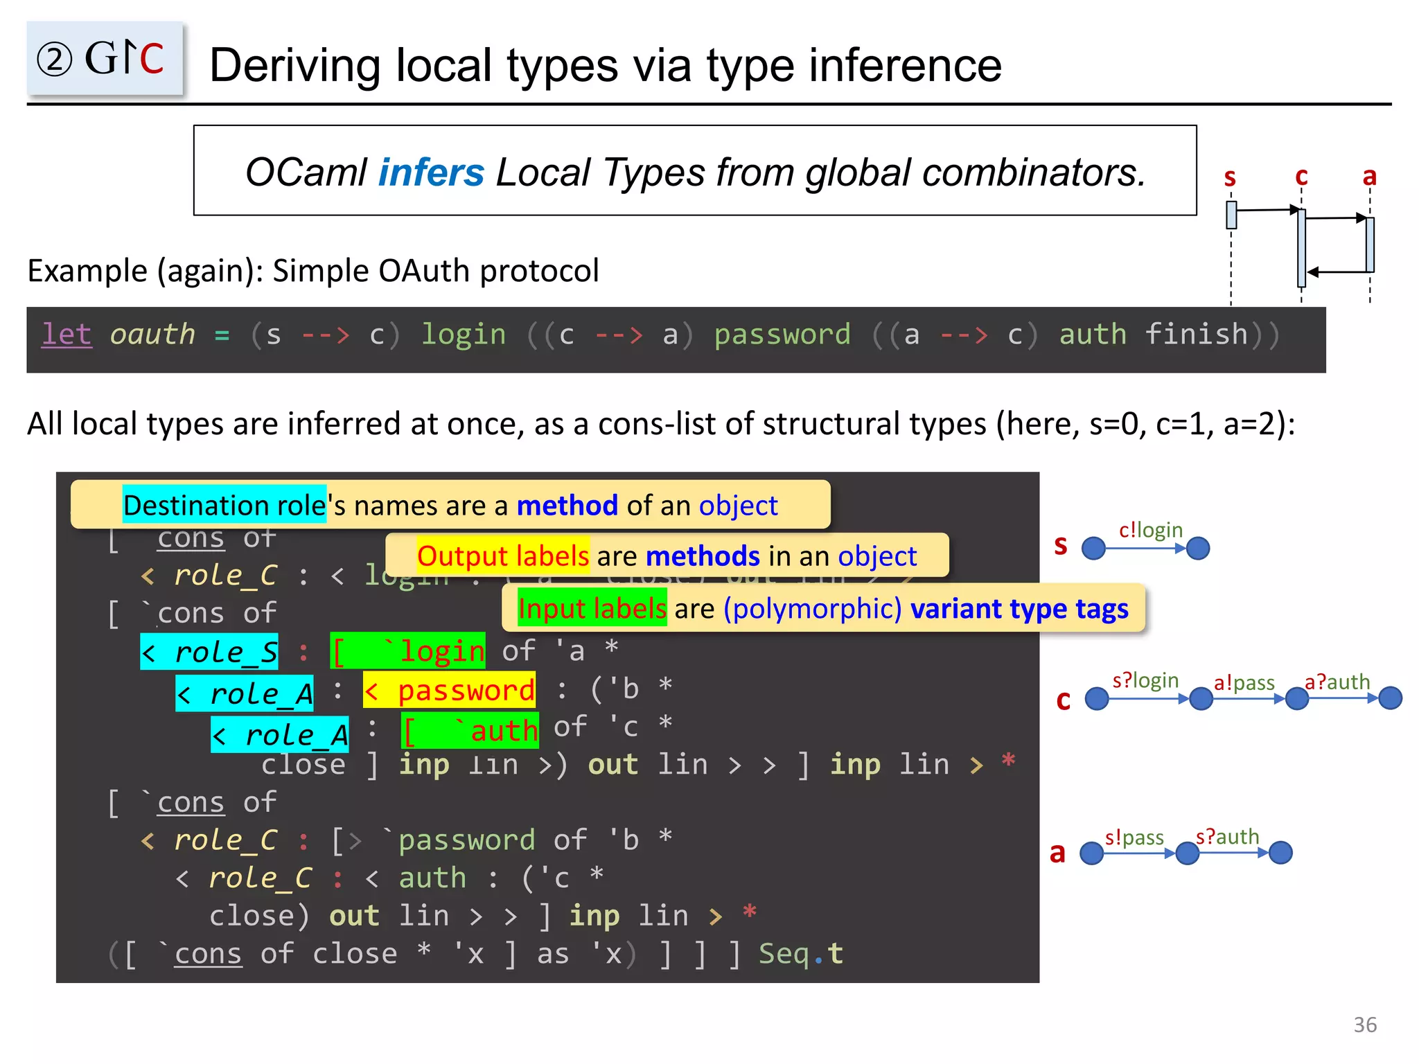Viewport: 1419px width, 1064px height.
Task: Click the 'let' keyword in the oauth code
Action: click(x=67, y=335)
